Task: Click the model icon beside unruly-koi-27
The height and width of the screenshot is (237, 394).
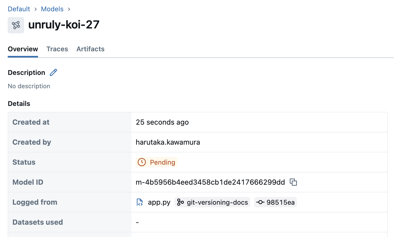Action: tap(16, 25)
